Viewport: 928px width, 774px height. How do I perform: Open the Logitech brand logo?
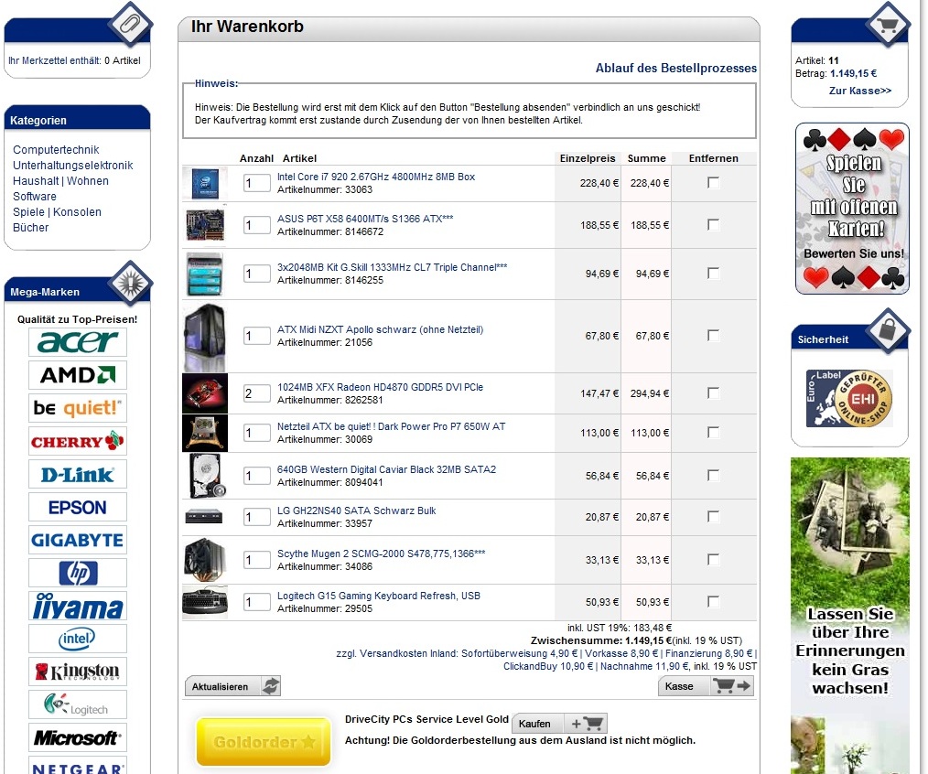[x=78, y=704]
